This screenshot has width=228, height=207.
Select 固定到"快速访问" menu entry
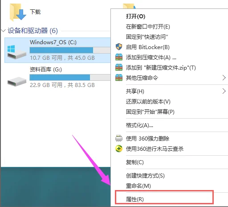pyautogui.click(x=147, y=37)
